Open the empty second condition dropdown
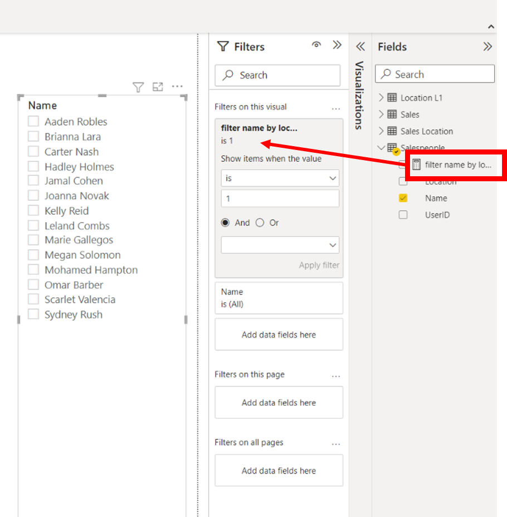507x517 pixels. (x=280, y=245)
